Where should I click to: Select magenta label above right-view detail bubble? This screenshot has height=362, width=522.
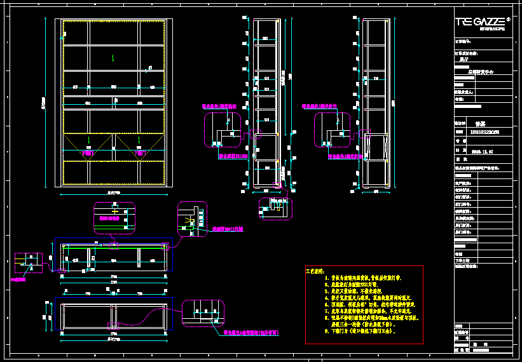[x=320, y=107]
